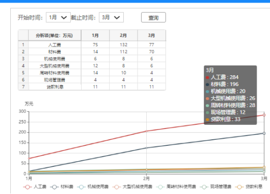This screenshot has height=194, width=270.
Task: Click the 3月 column header
Action: pos(151,35)
